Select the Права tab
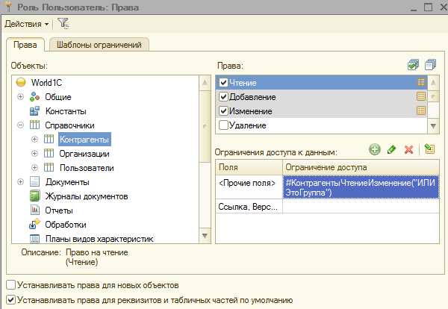Image resolution: width=448 pixels, height=309 pixels. (x=25, y=45)
